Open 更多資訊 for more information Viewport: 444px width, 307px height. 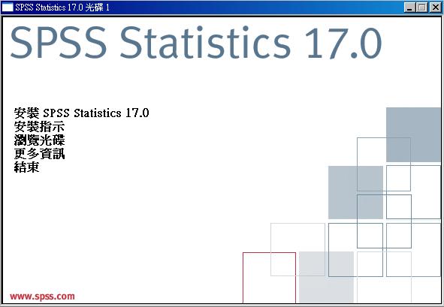[39, 154]
